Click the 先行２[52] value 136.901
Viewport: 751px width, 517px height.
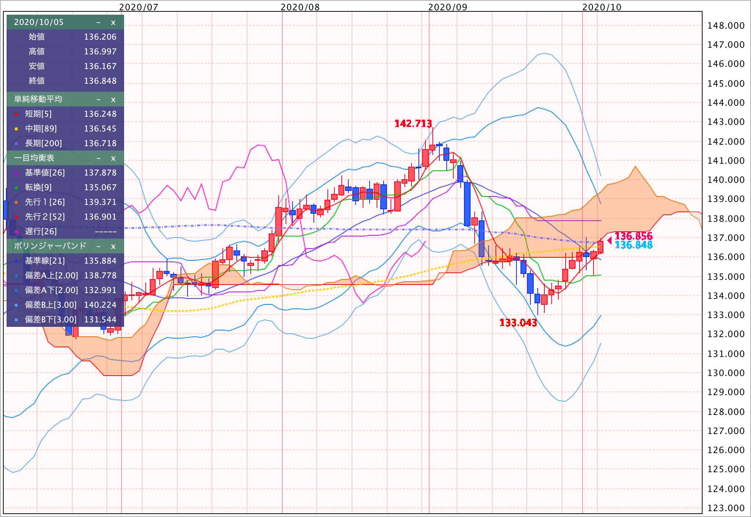point(100,217)
